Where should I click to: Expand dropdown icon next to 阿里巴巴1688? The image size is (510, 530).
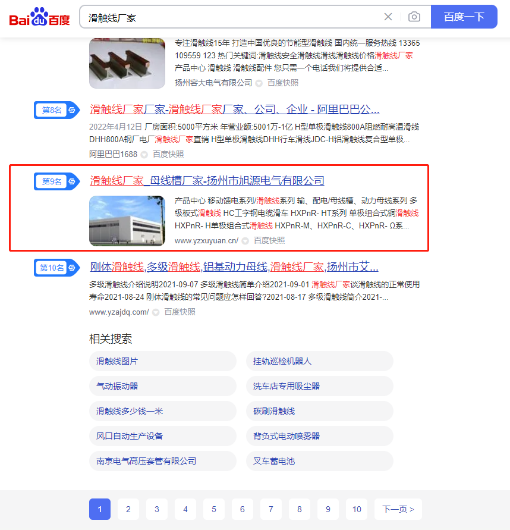144,155
